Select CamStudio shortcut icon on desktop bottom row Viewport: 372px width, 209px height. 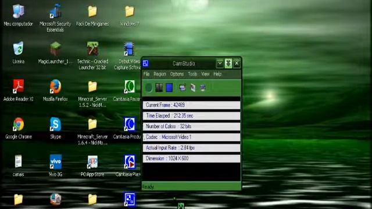tap(130, 199)
